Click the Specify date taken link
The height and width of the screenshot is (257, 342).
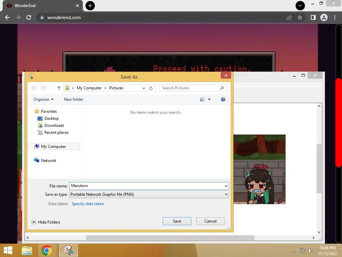[x=88, y=204]
